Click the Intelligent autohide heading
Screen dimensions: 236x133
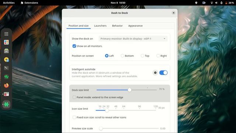point(84,69)
